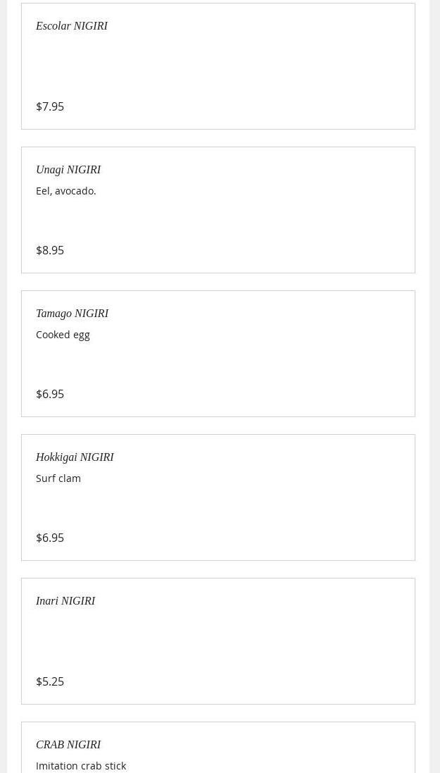
Task: Click the "Imitation crab stick" description
Action: coord(81,766)
